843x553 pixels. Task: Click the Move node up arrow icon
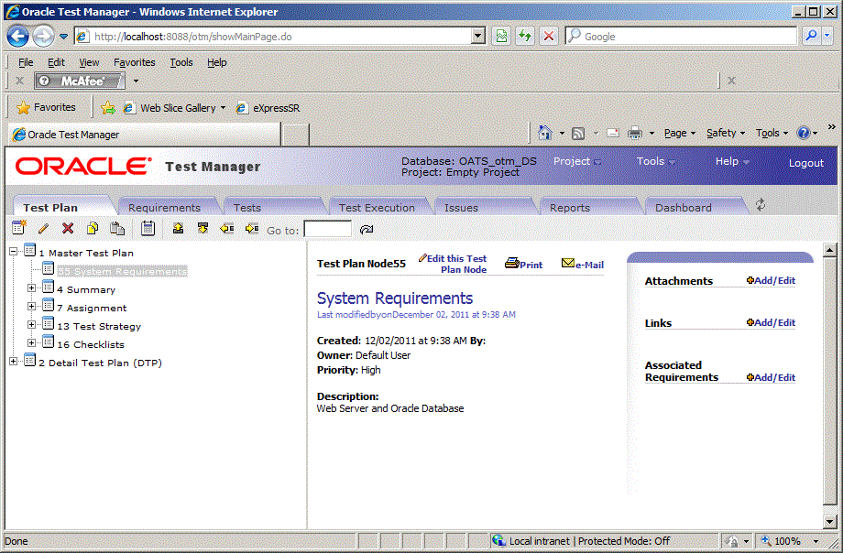point(178,228)
